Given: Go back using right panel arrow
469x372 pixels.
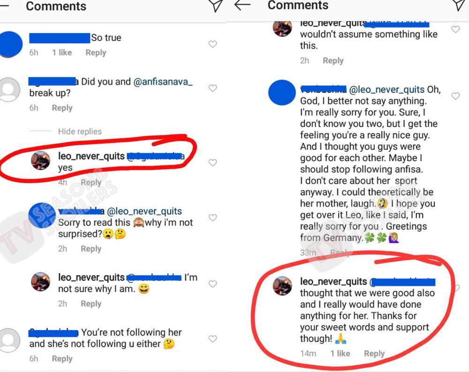Looking at the screenshot, I should click(x=242, y=6).
